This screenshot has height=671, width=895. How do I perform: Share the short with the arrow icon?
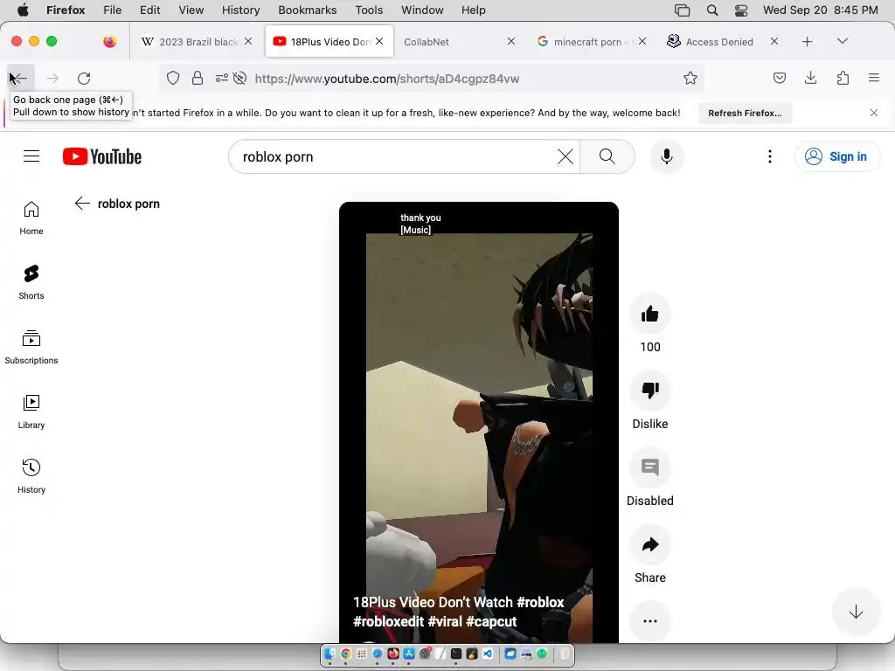[650, 544]
